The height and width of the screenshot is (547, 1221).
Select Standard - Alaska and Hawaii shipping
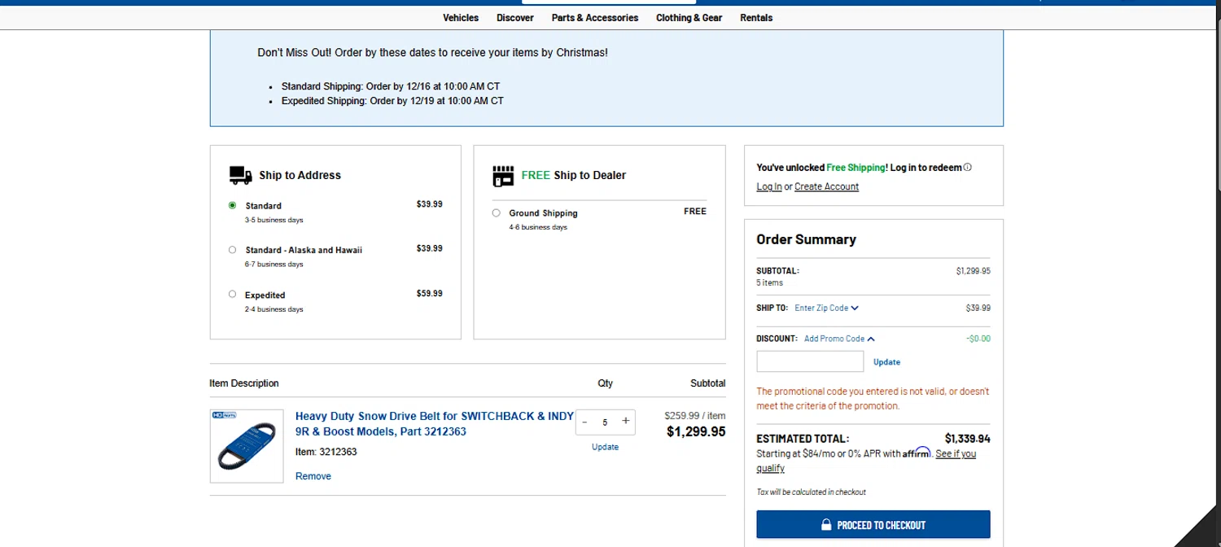click(x=233, y=250)
